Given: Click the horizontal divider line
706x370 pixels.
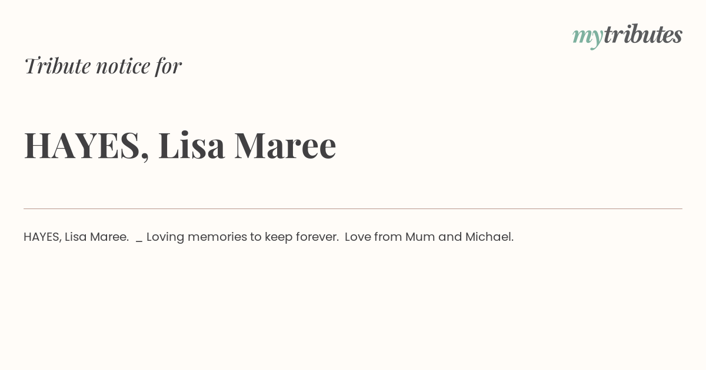Looking at the screenshot, I should click(x=353, y=208).
